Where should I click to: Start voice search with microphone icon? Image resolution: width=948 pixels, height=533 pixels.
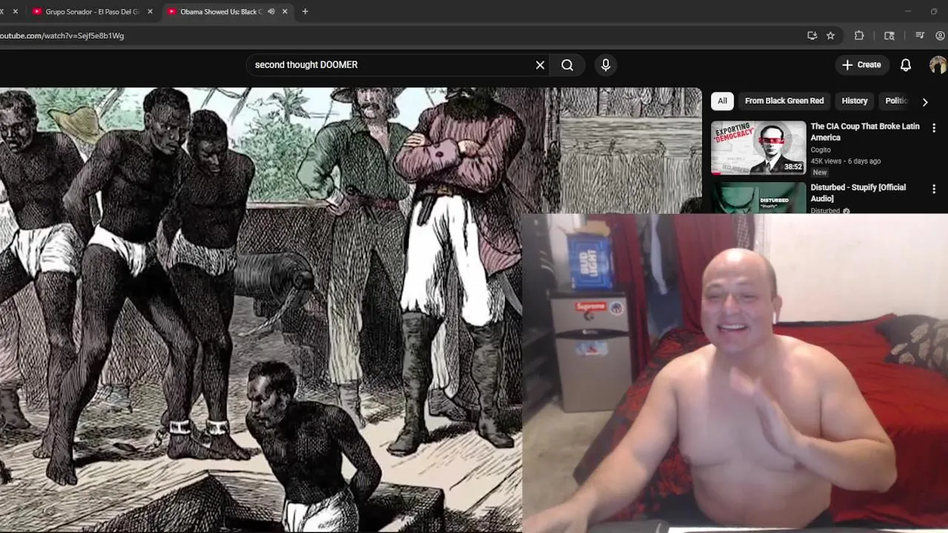coord(606,65)
